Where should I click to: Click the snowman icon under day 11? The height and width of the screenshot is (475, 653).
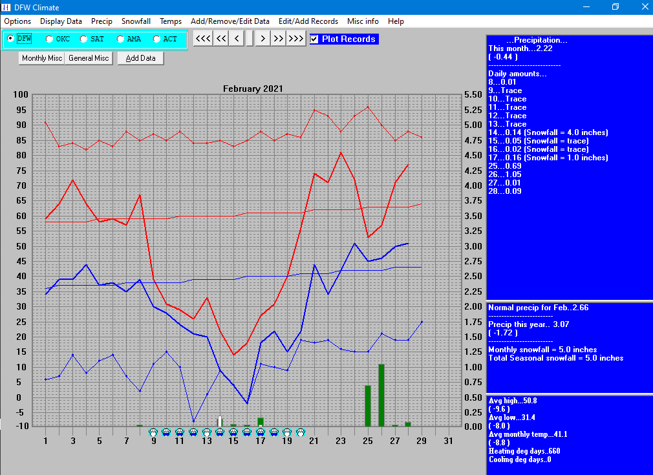pos(180,432)
